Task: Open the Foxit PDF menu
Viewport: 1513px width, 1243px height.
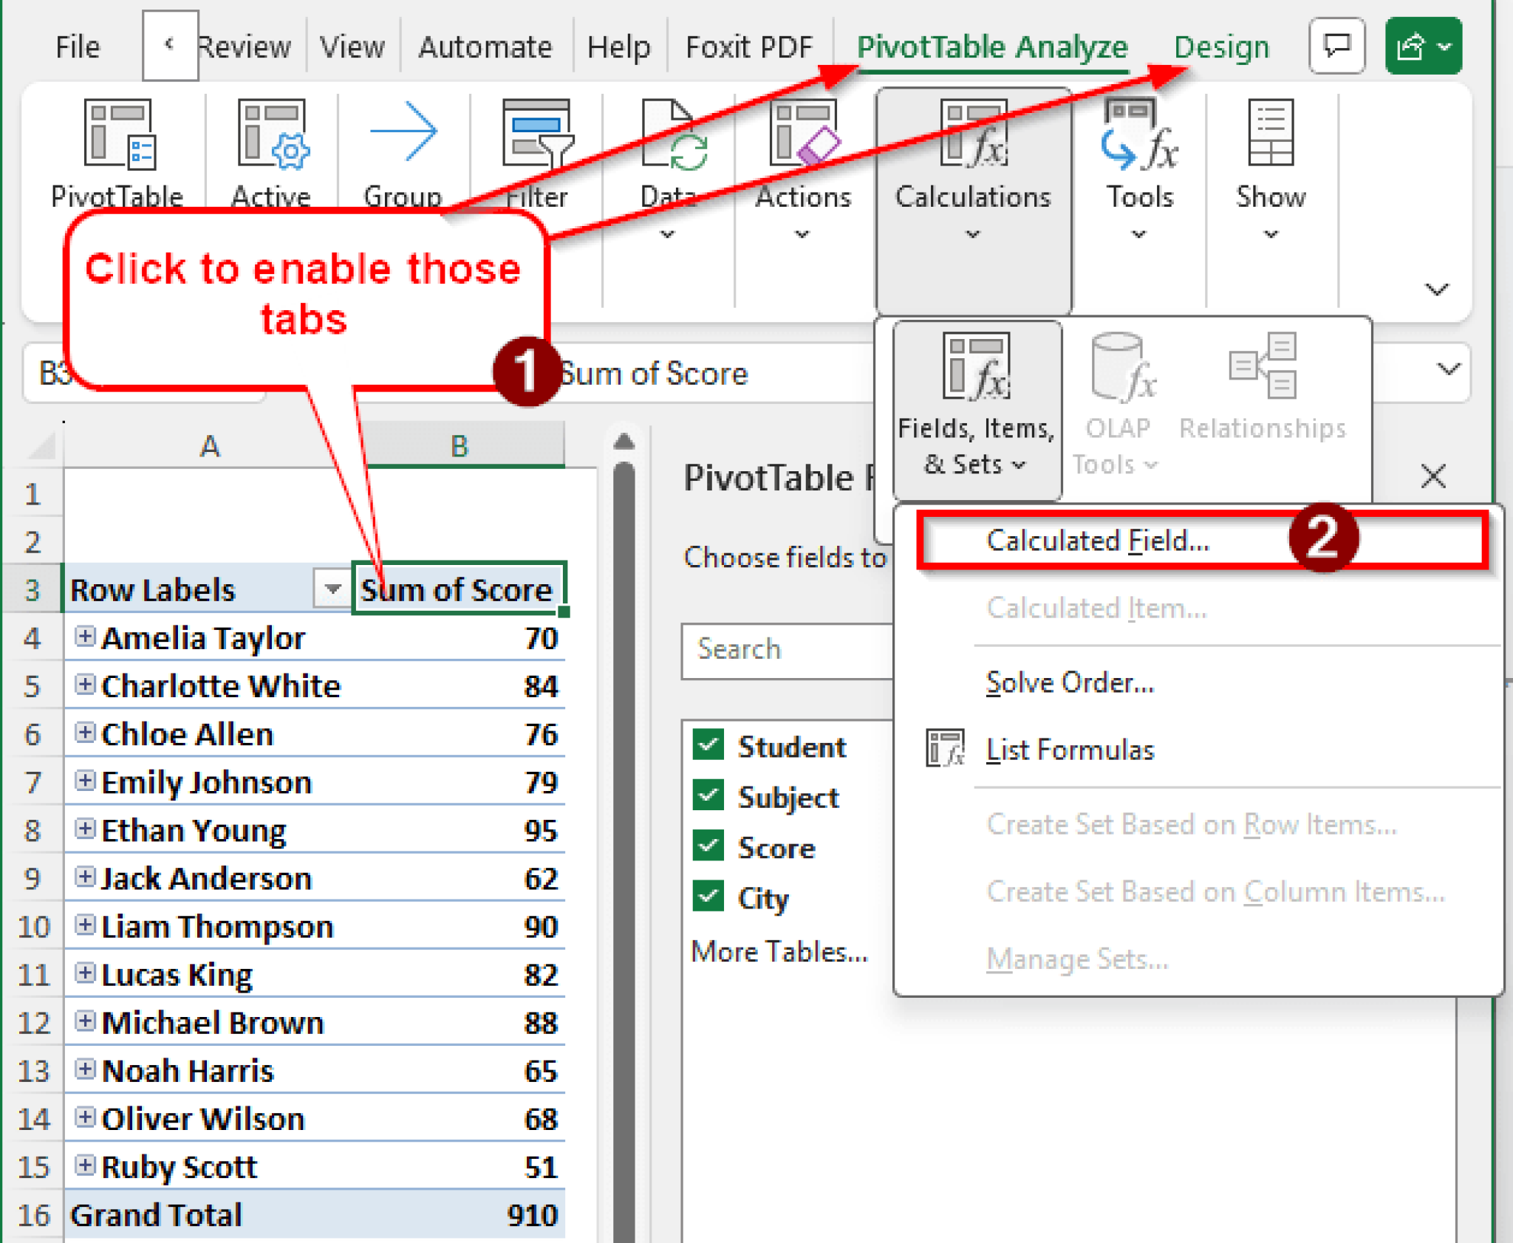Action: (748, 46)
